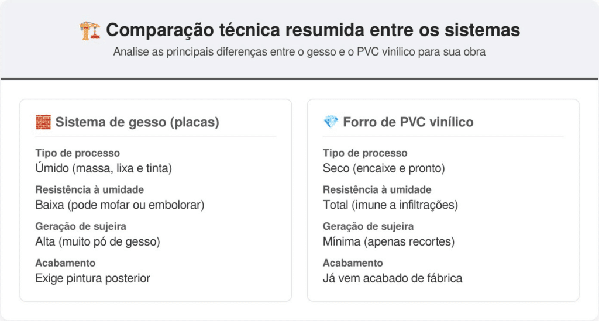599x321 pixels.
Task: Click 'Resistência à umidade' label in PVC card
Action: pyautogui.click(x=377, y=189)
